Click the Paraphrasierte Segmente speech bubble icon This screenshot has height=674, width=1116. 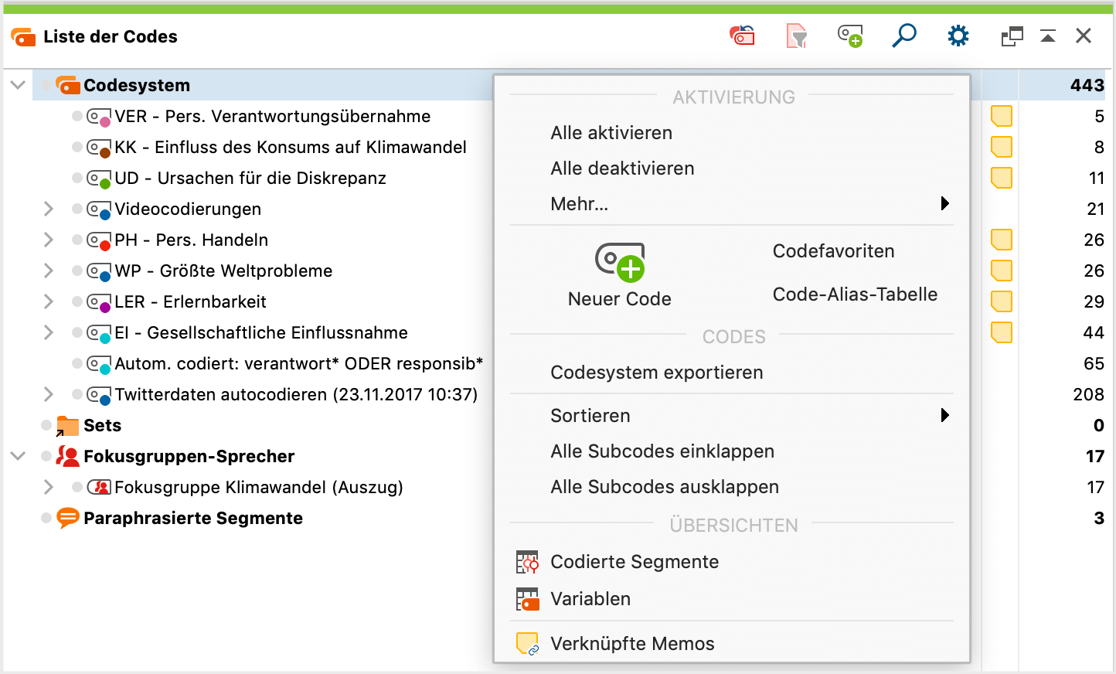67,518
